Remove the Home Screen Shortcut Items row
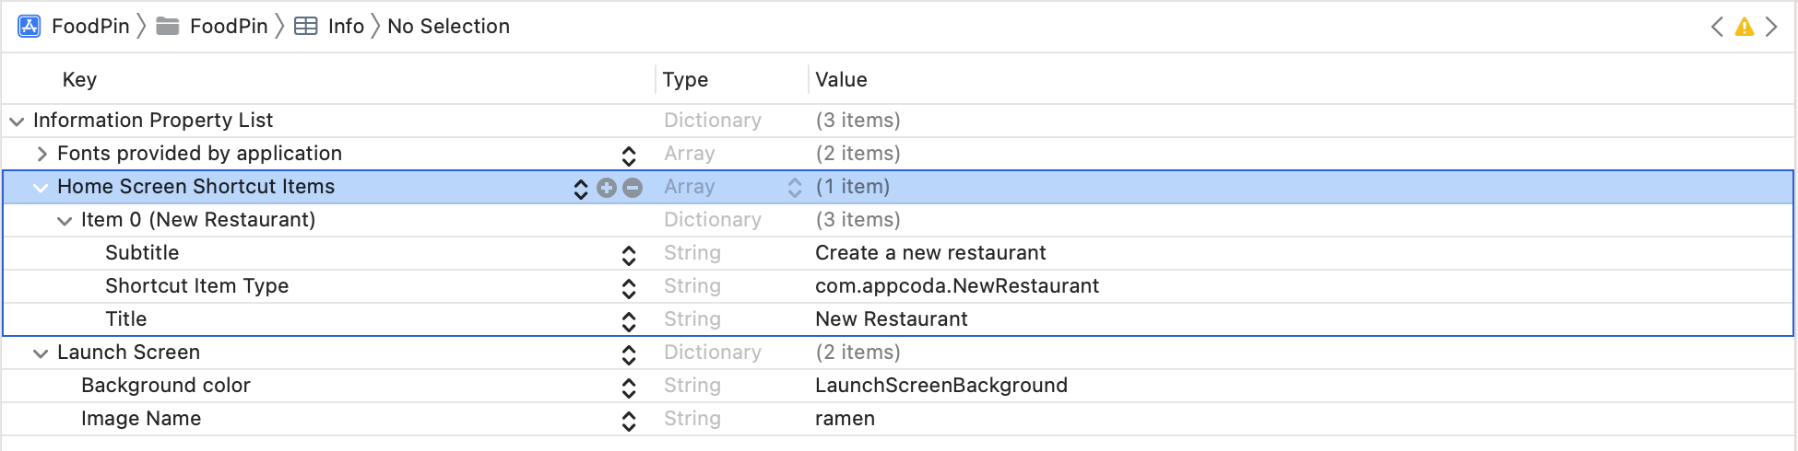Image resolution: width=1798 pixels, height=451 pixels. [633, 188]
